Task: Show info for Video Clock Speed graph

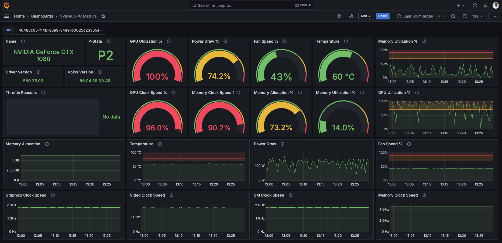Action: [171, 195]
